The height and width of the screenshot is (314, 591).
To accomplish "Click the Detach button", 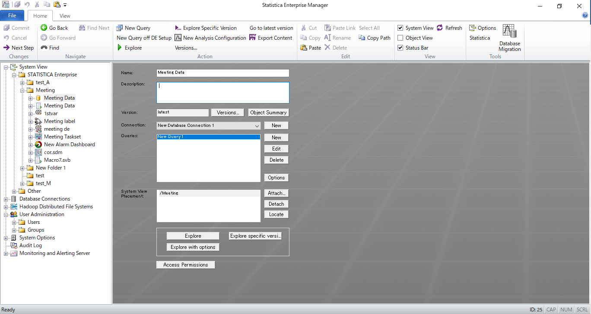I will pos(276,204).
